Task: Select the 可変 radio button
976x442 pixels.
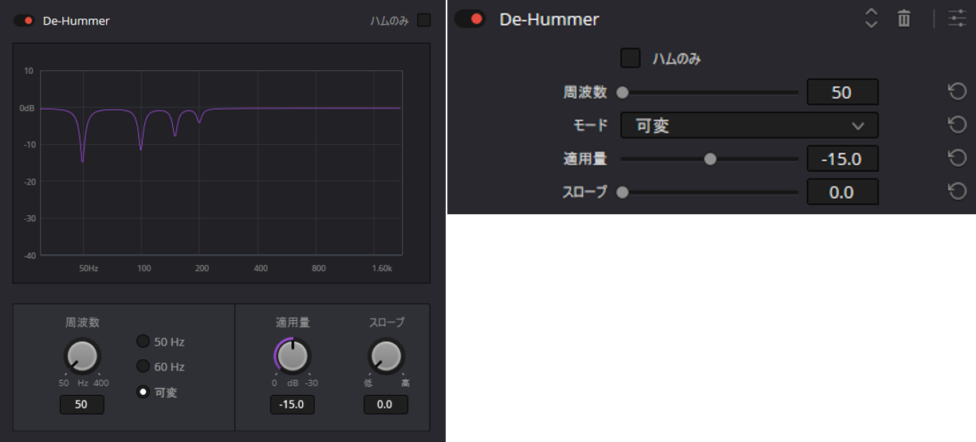Action: (144, 392)
